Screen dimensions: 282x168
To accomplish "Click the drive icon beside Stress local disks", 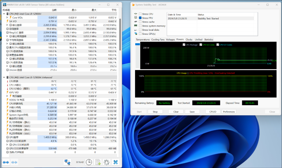I will pyautogui.click(x=136, y=30).
